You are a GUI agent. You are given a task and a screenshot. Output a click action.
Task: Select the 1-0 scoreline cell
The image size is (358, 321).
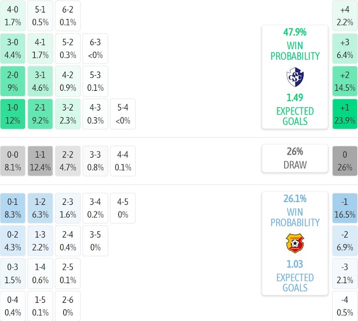(x=13, y=114)
